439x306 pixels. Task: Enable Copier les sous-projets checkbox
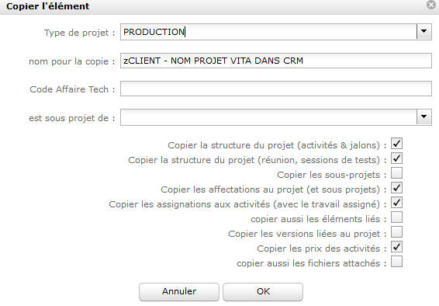pyautogui.click(x=396, y=173)
